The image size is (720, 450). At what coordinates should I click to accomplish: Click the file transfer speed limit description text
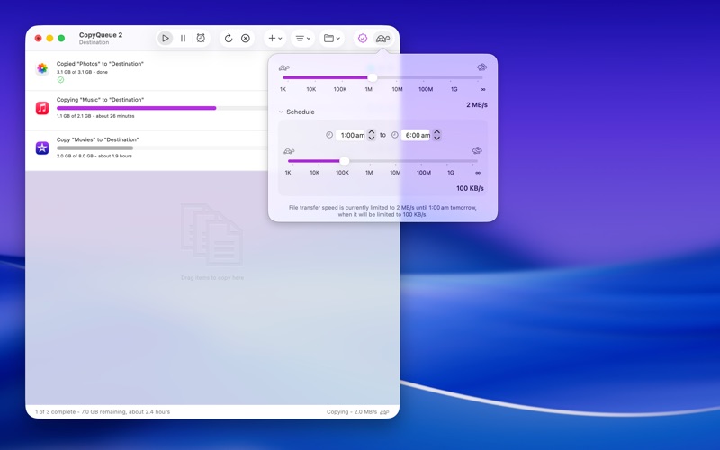(x=382, y=211)
